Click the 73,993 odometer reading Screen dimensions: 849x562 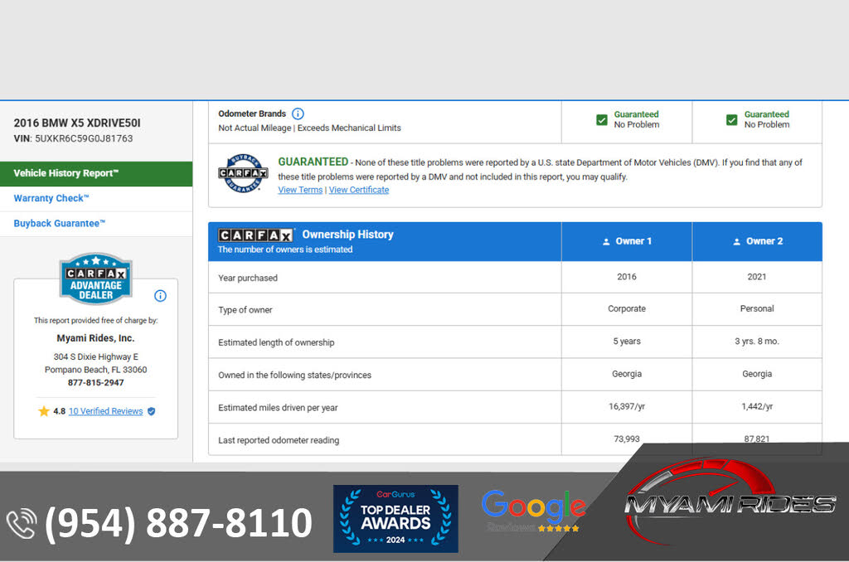627,438
